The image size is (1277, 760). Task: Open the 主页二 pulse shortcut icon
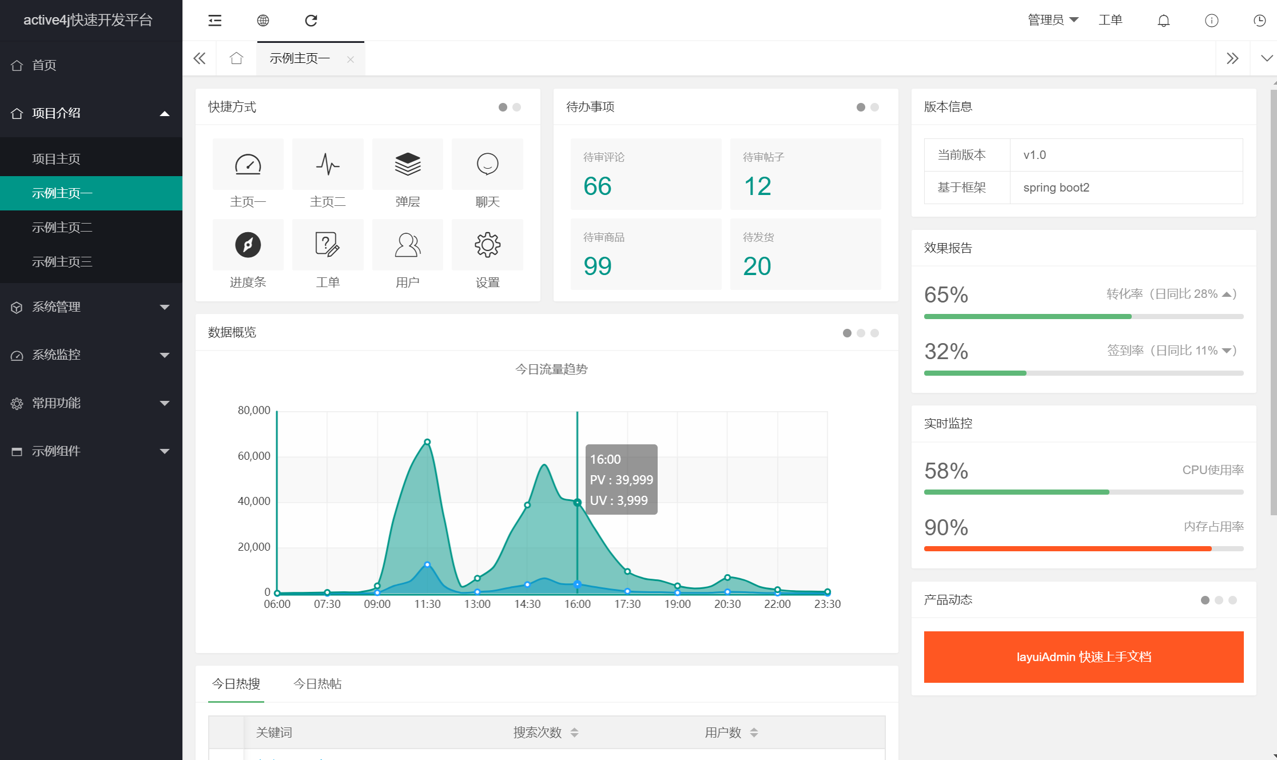coord(328,164)
